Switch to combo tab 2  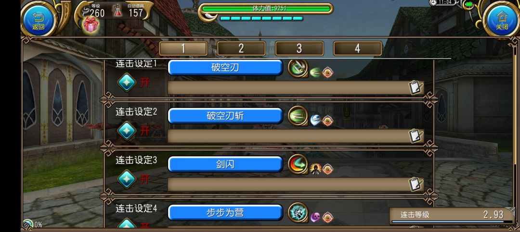(241, 49)
